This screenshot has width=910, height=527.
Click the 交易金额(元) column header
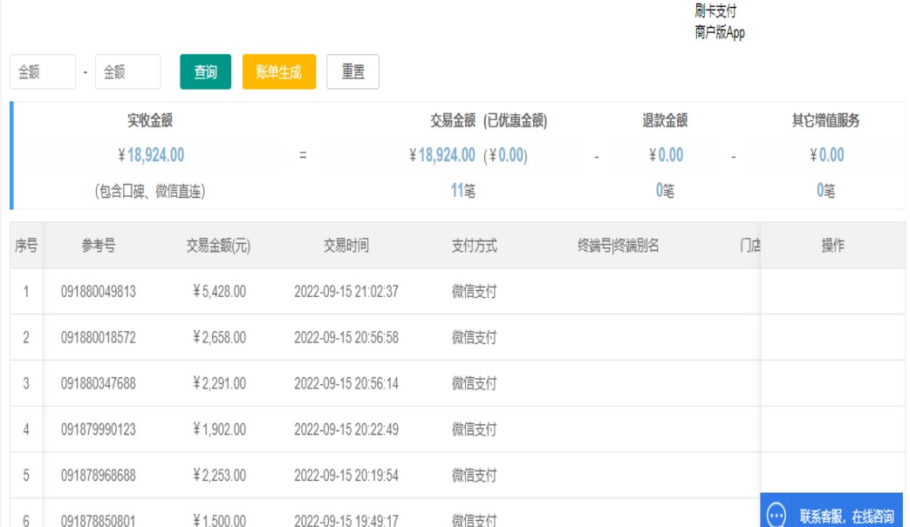(218, 246)
